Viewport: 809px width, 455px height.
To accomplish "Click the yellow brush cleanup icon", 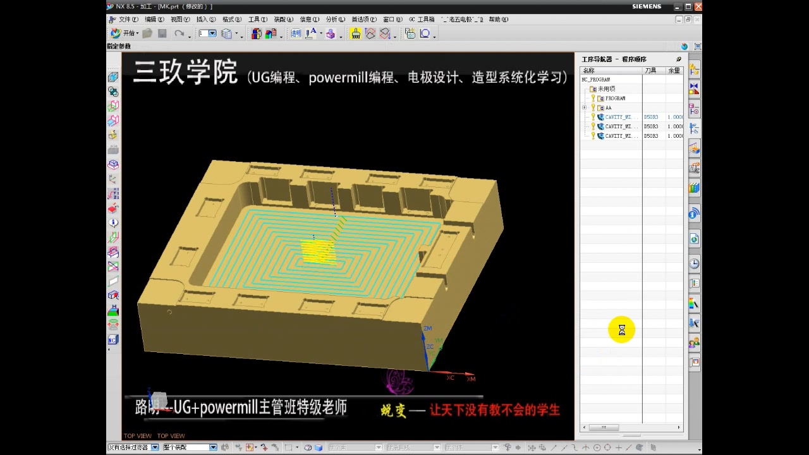I will click(x=356, y=33).
